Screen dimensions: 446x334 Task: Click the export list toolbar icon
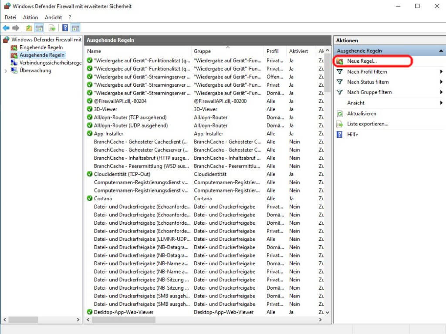click(x=52, y=28)
